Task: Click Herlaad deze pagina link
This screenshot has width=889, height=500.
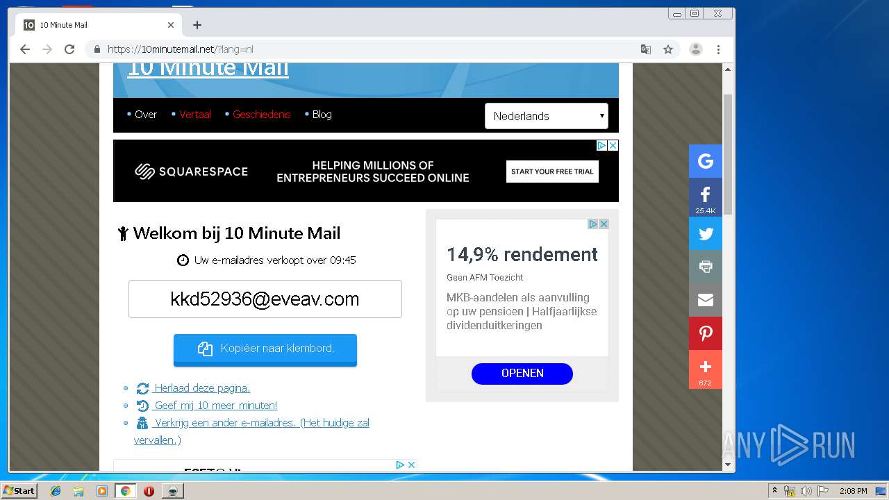Action: 202,388
